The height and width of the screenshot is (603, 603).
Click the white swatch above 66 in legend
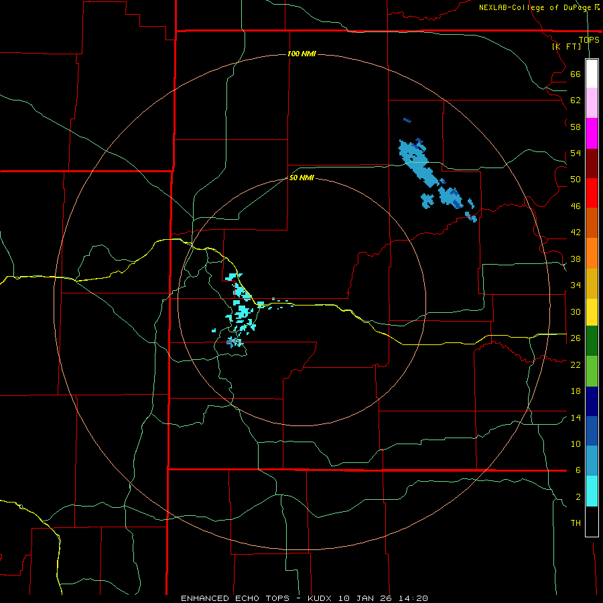click(592, 74)
